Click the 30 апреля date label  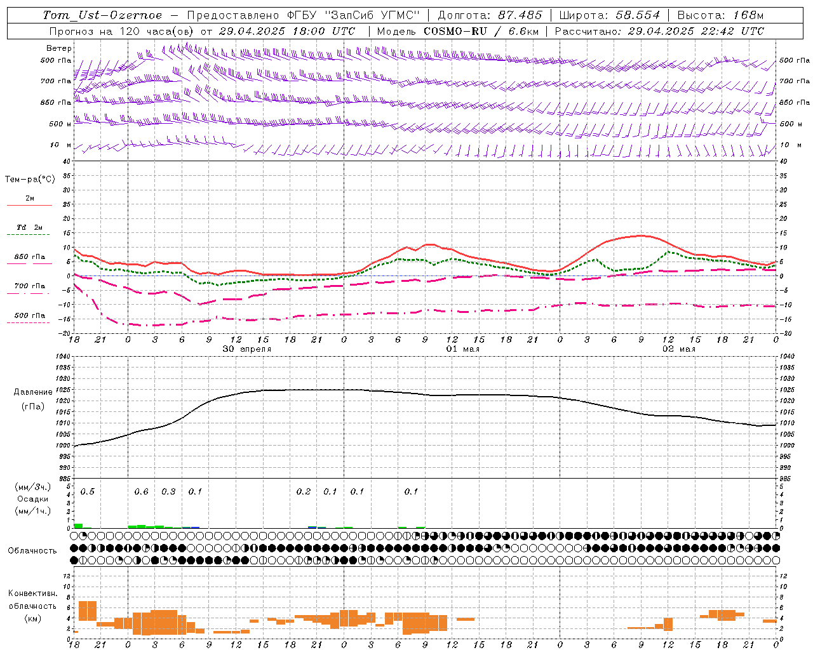click(246, 349)
